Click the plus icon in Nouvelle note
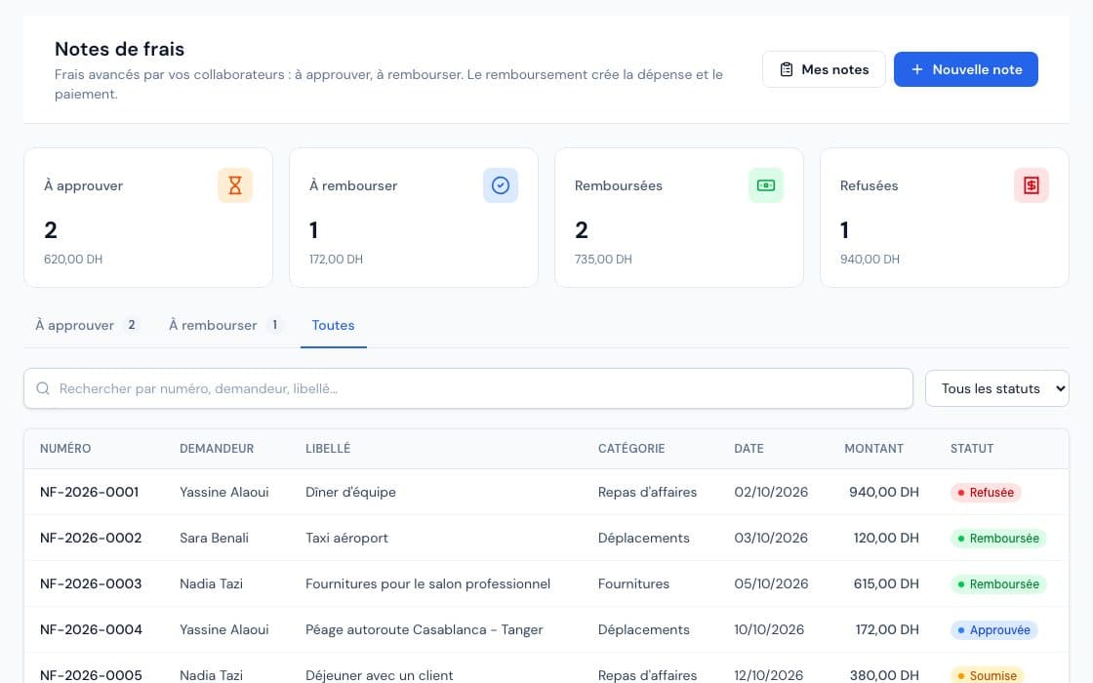Viewport: 1093px width, 683px height. (x=917, y=69)
